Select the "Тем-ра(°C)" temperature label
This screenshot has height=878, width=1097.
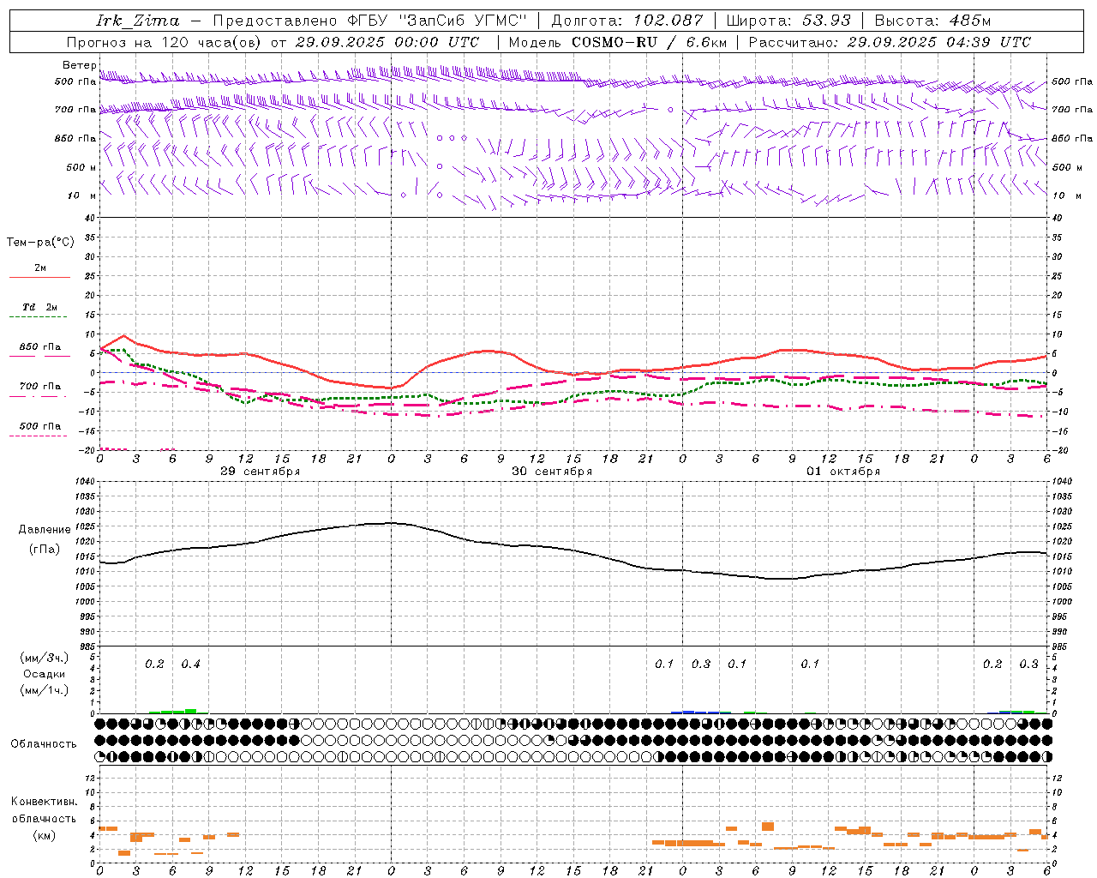point(40,243)
